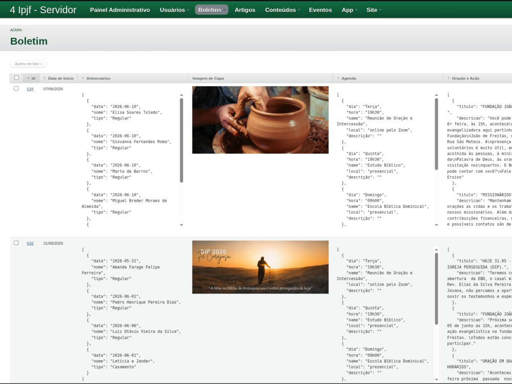Screen dimensions: 512x384
Task: Go to the Artigos section
Action: click(245, 10)
